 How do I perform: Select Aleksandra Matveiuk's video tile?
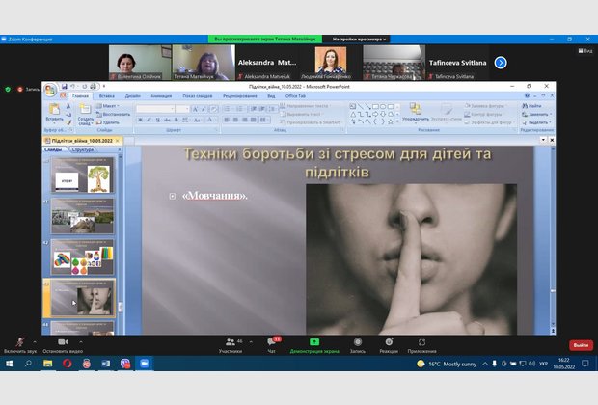pyautogui.click(x=262, y=62)
